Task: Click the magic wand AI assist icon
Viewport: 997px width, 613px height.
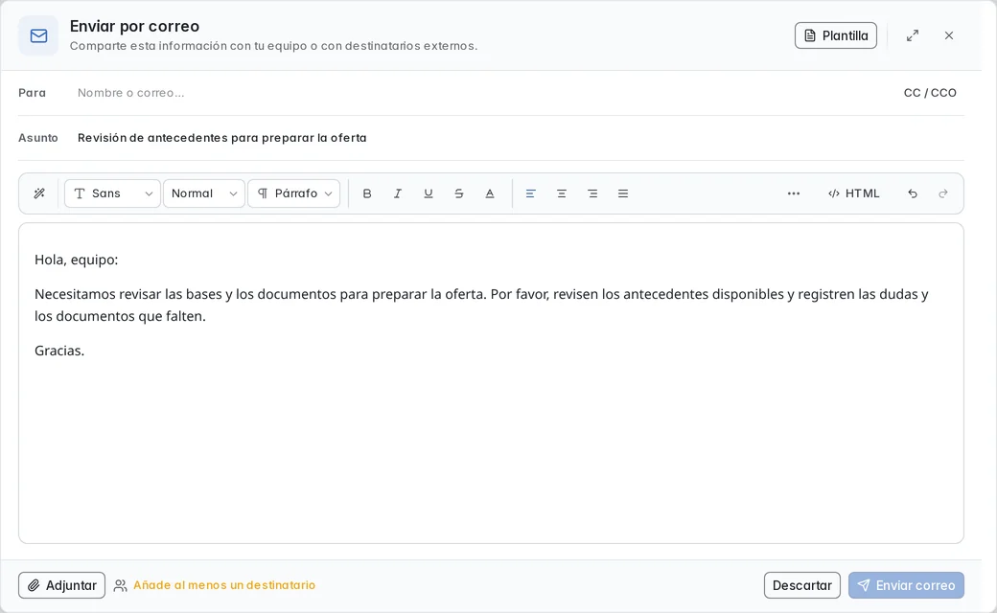Action: click(x=39, y=193)
